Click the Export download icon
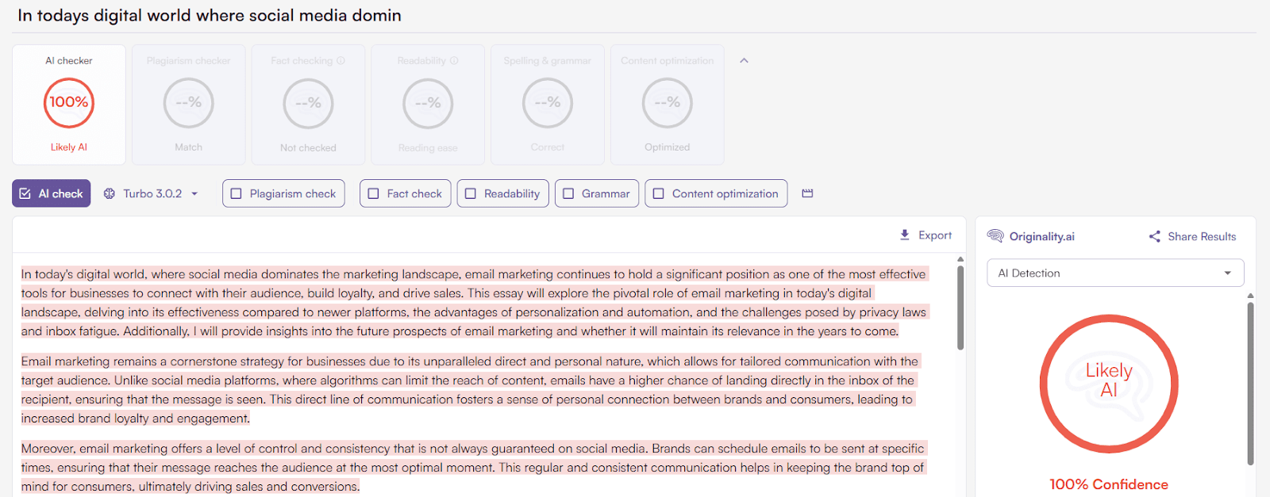1270x497 pixels. (x=904, y=235)
